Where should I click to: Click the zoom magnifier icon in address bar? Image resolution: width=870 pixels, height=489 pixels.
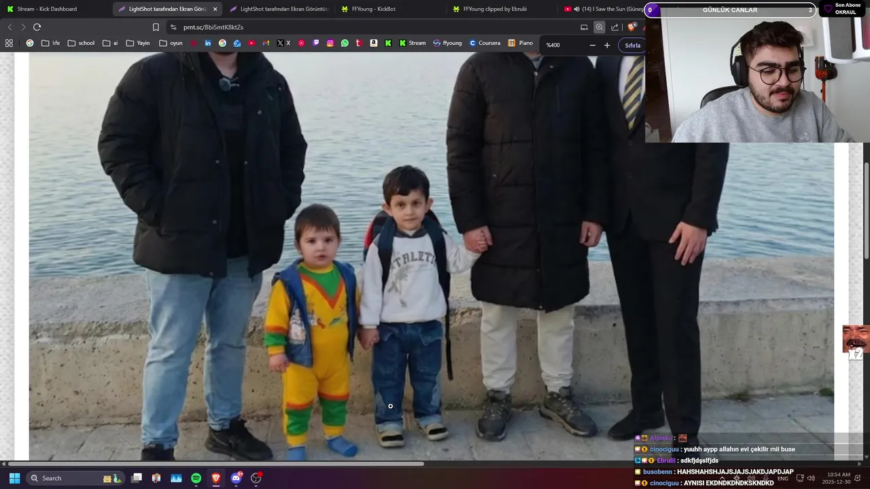tap(599, 27)
